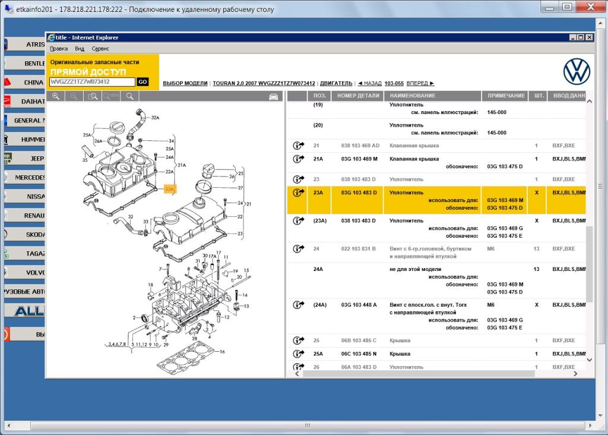Image resolution: width=608 pixels, height=435 pixels.
Task: Select the MERCEDES catalog button
Action: pos(24,177)
